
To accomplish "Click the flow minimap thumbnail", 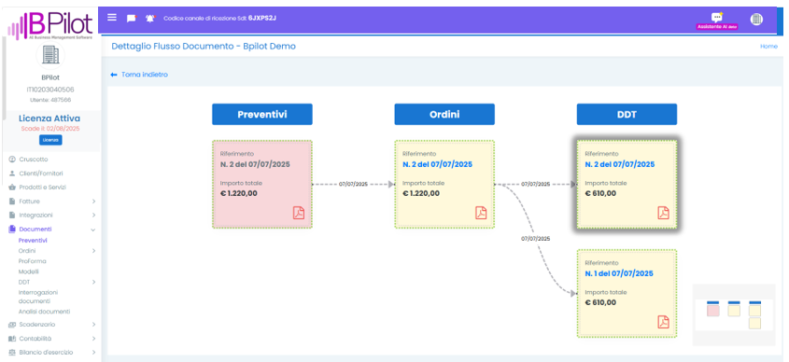I will point(734,315).
